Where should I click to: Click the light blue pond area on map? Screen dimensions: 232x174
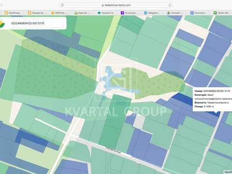point(110,77)
